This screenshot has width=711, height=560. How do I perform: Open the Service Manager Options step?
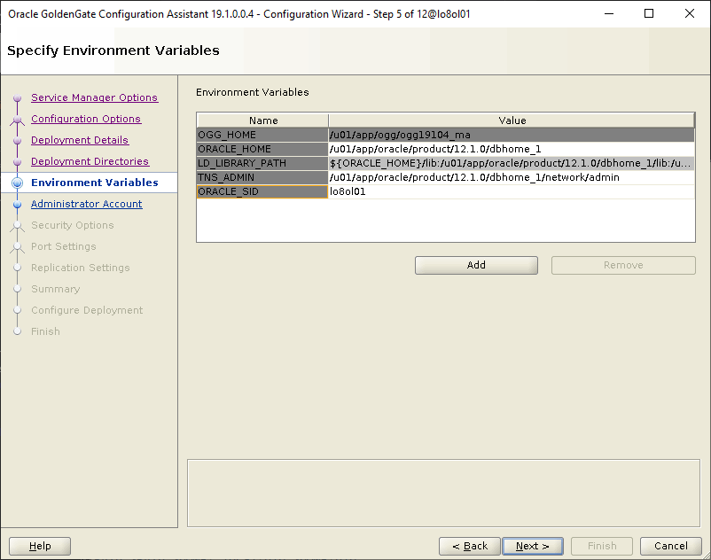coord(94,97)
